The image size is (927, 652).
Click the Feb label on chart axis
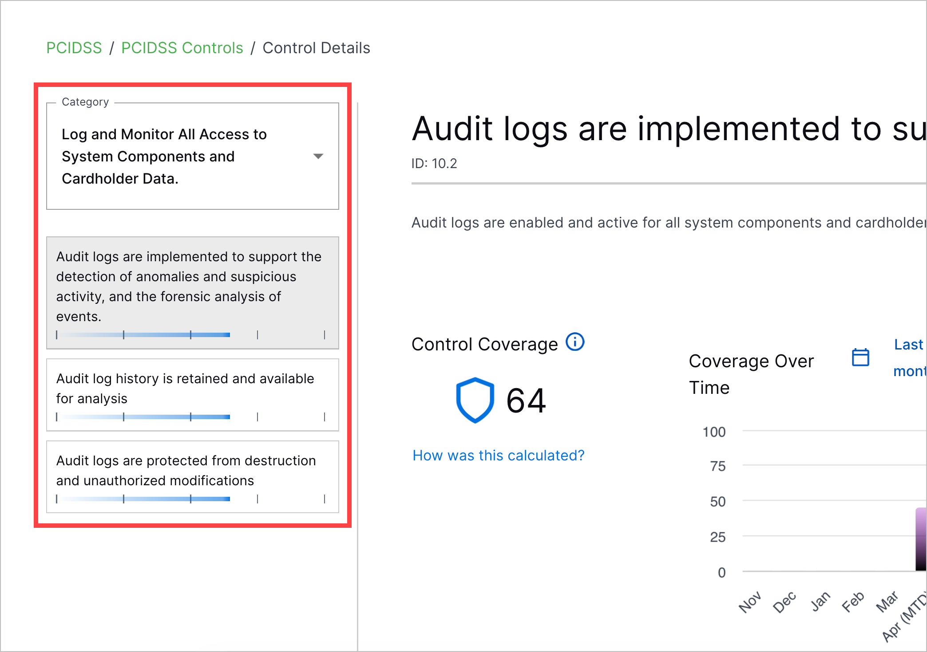853,602
